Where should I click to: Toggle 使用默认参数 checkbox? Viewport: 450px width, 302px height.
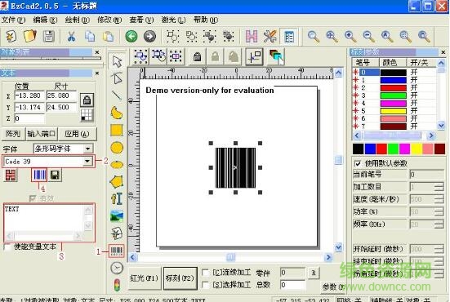(x=358, y=163)
